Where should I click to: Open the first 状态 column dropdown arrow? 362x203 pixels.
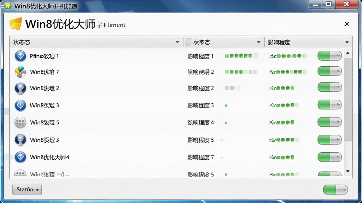(x=177, y=42)
